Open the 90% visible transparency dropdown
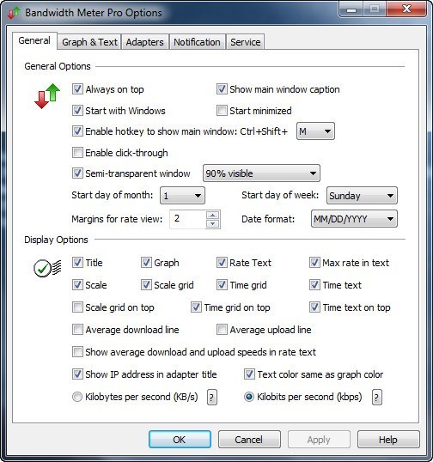This screenshot has height=462, width=433. (x=261, y=173)
